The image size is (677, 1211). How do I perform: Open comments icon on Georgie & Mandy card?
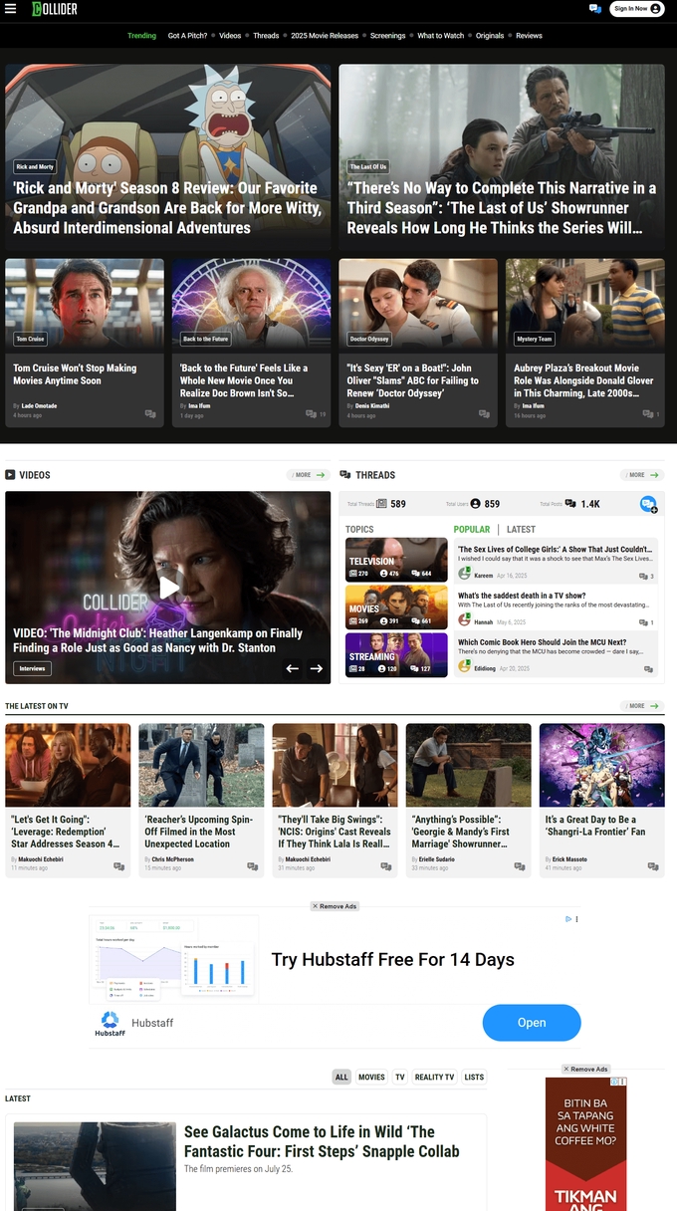tap(520, 866)
